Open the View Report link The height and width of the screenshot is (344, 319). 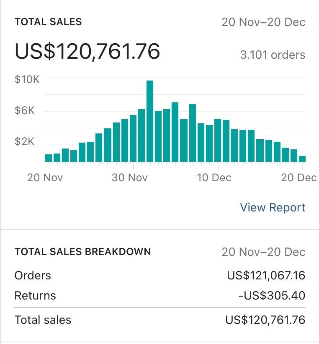tap(273, 208)
